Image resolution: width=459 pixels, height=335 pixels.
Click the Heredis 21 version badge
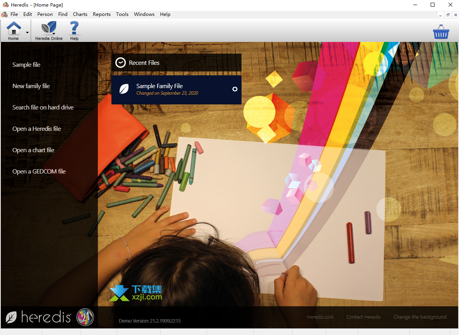pos(85,317)
